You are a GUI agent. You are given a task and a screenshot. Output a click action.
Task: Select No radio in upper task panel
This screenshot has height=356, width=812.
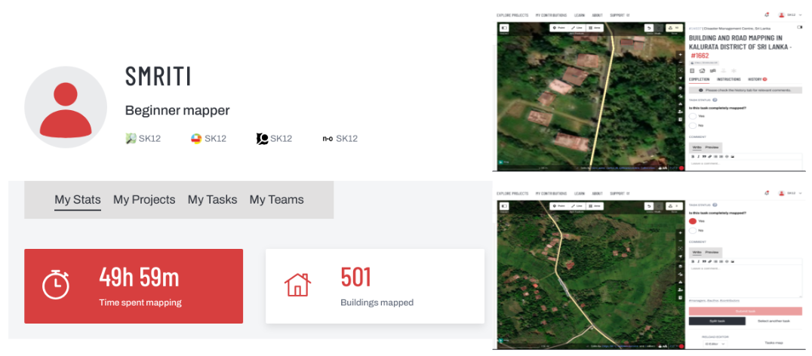click(692, 125)
